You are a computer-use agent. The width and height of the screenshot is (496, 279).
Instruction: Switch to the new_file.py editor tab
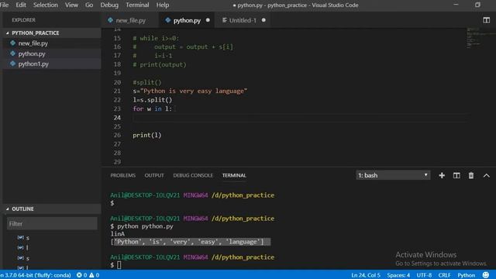[130, 20]
